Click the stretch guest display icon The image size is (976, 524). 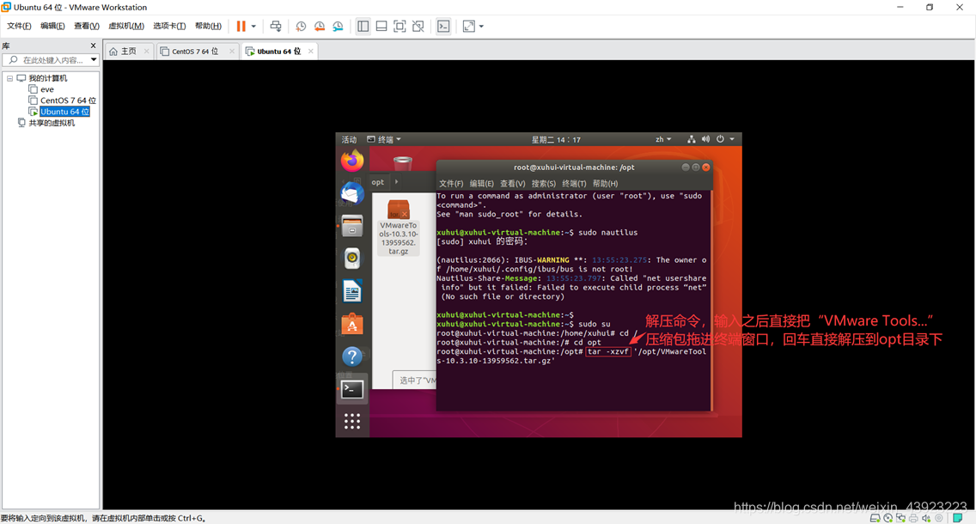pyautogui.click(x=469, y=26)
